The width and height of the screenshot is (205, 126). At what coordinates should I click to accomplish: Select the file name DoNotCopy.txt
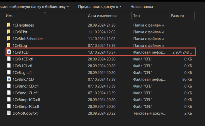point(25,113)
